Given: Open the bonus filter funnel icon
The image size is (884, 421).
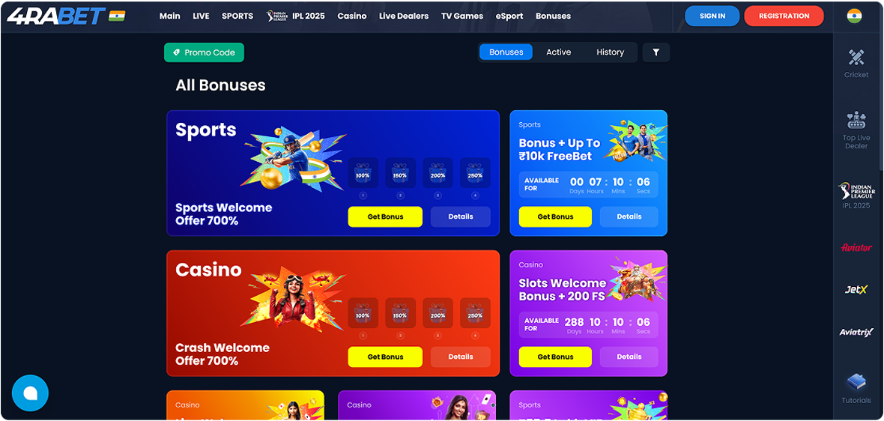Looking at the screenshot, I should (x=656, y=52).
